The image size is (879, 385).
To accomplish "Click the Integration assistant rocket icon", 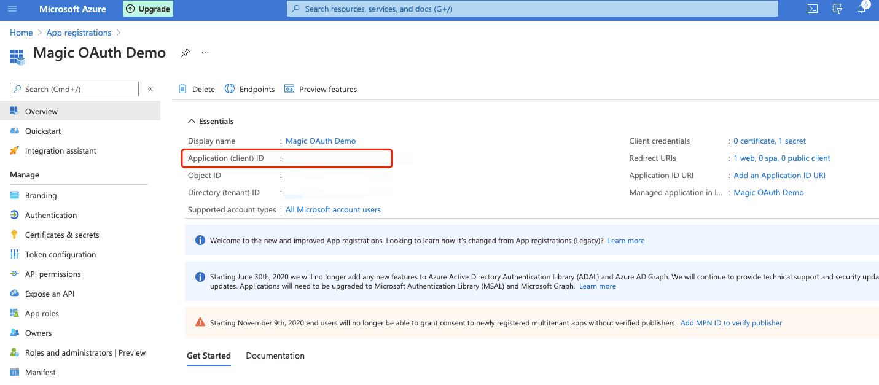I will pos(14,150).
